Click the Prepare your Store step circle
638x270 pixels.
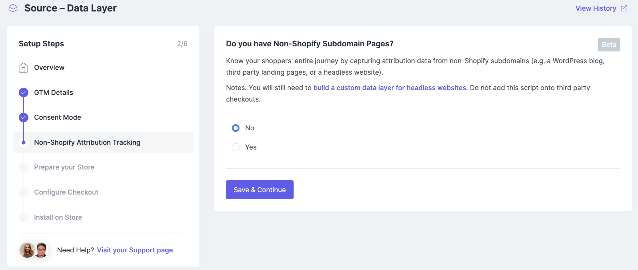point(23,167)
